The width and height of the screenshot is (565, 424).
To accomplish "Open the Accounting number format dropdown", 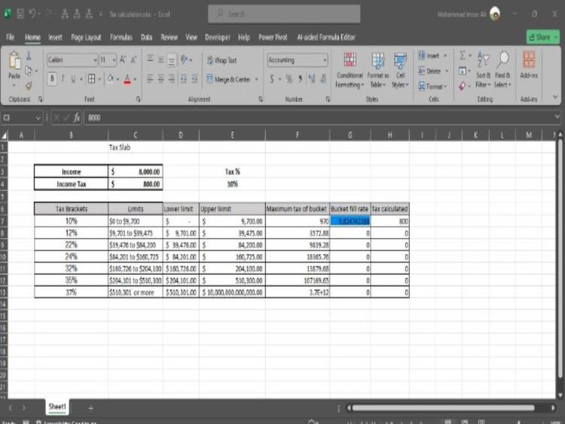I will (x=325, y=60).
